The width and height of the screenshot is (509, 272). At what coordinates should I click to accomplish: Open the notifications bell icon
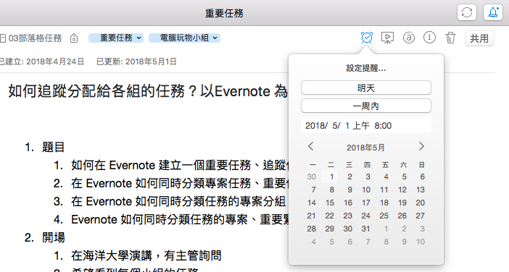493,12
